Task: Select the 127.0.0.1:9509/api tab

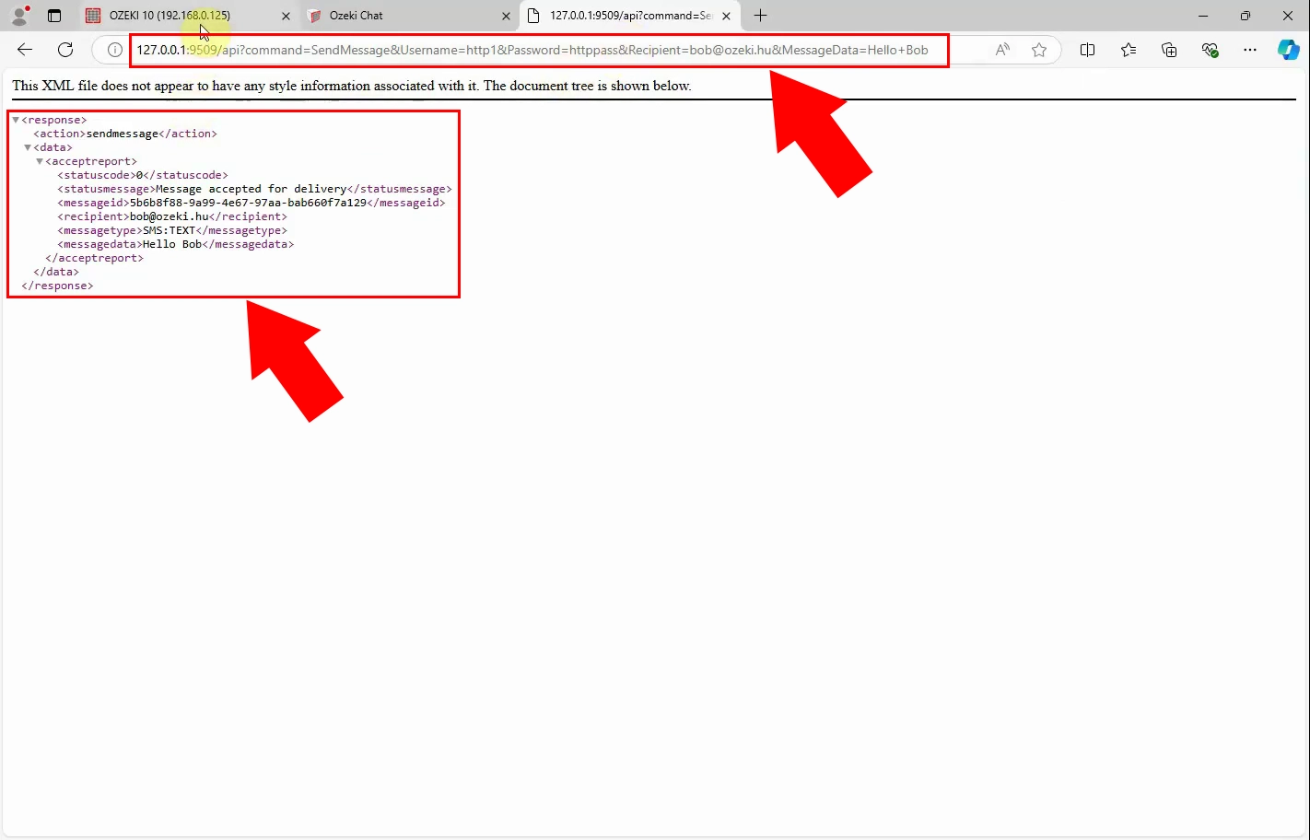Action: point(631,16)
